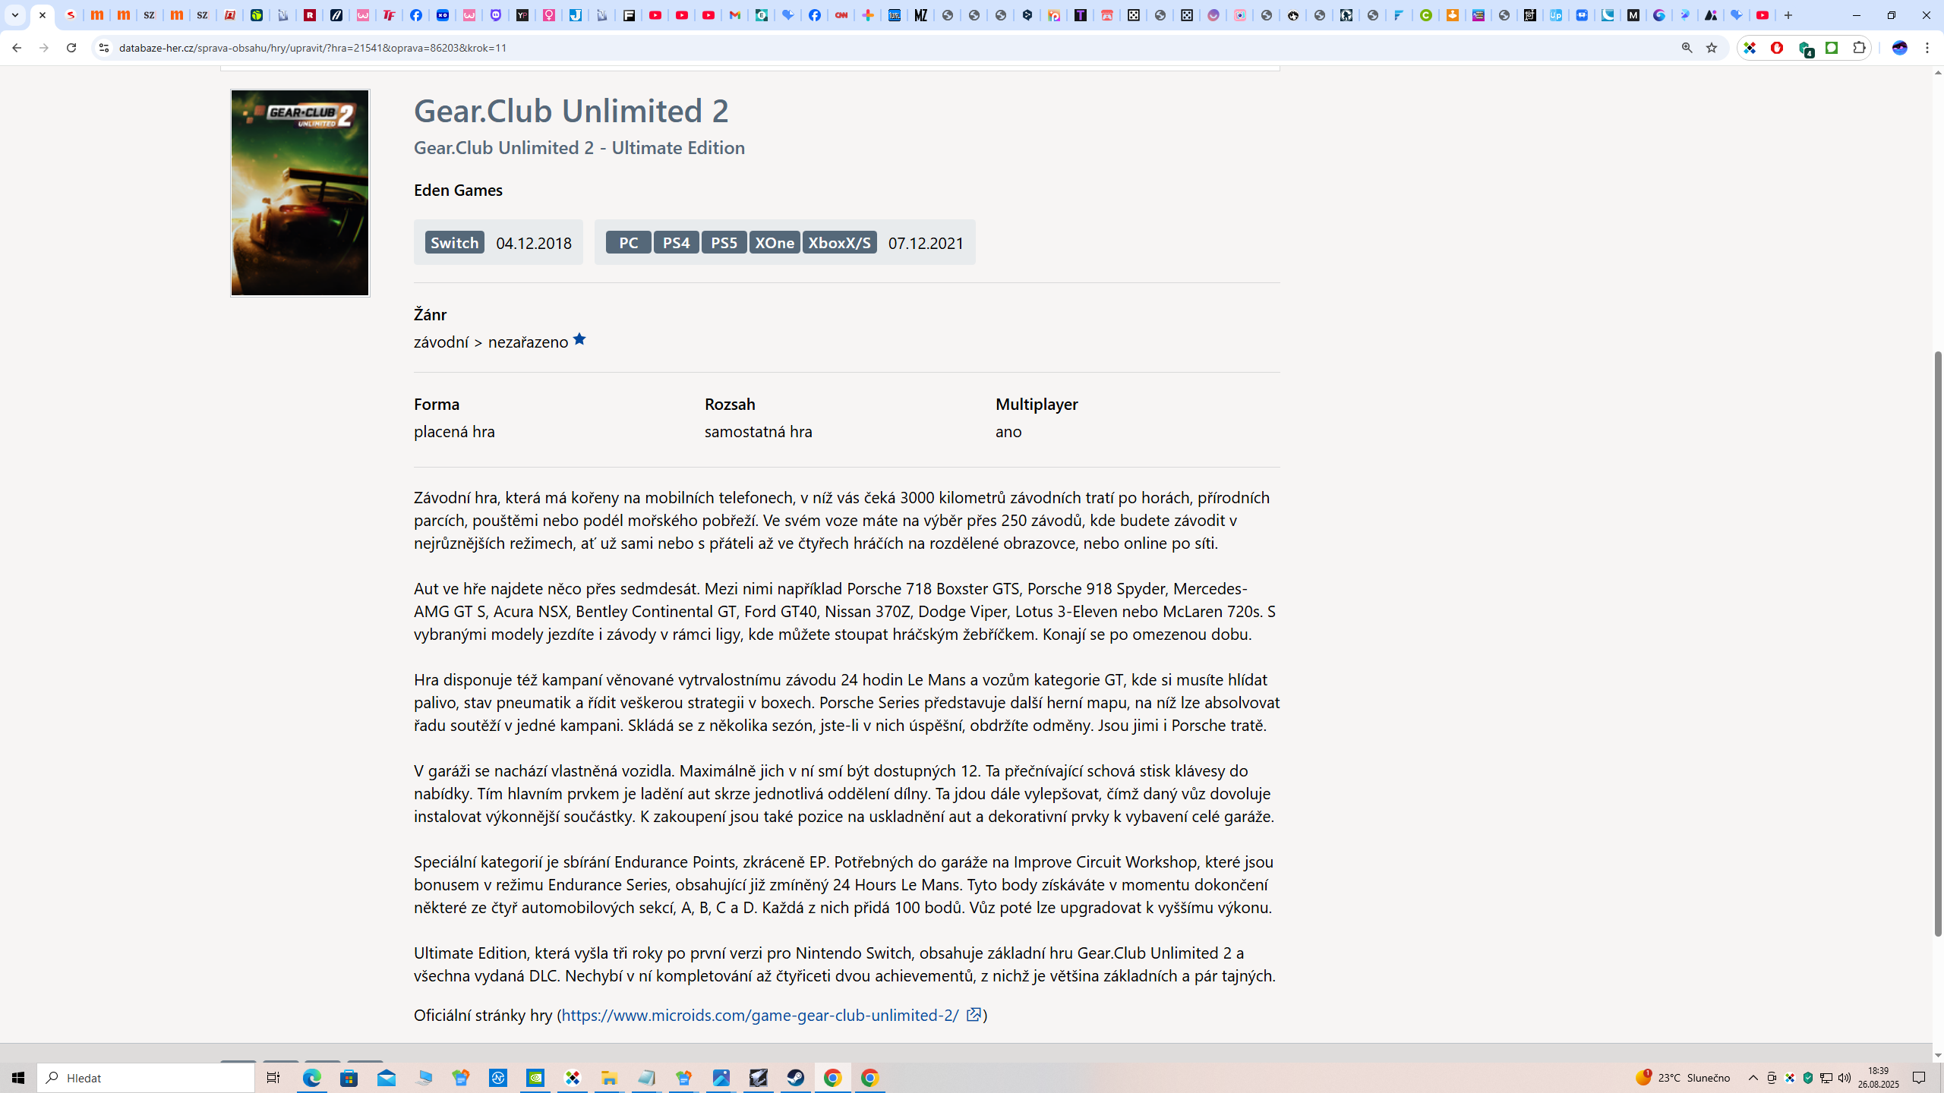Open the tab search dropdown arrow
The height and width of the screenshot is (1093, 1944).
[14, 15]
